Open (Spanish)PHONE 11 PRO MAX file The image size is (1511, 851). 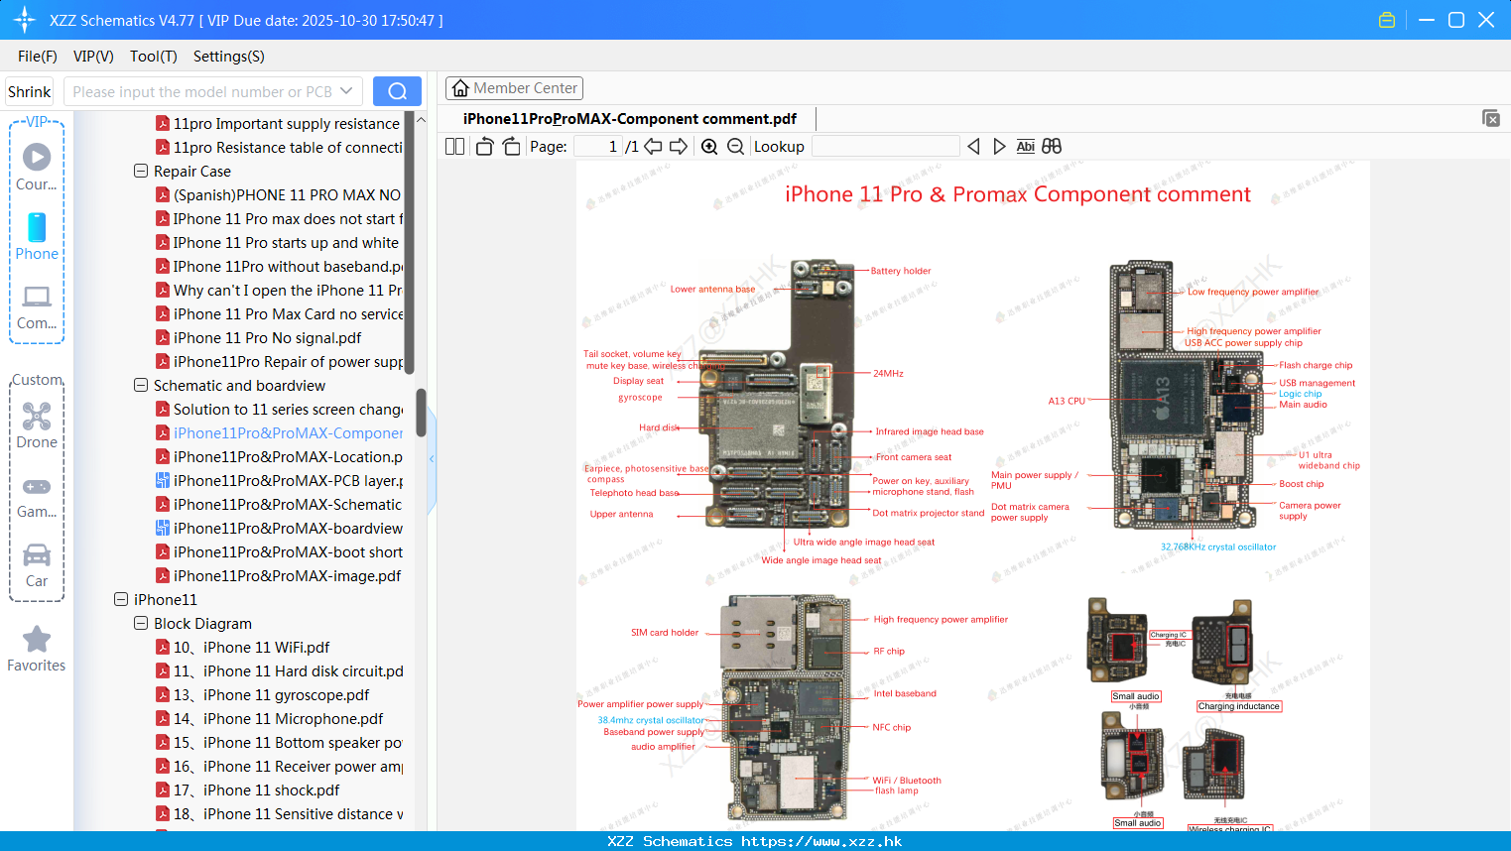pyautogui.click(x=279, y=194)
